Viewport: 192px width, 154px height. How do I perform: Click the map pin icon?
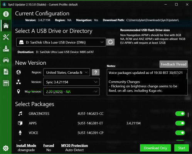[x=19, y=92]
